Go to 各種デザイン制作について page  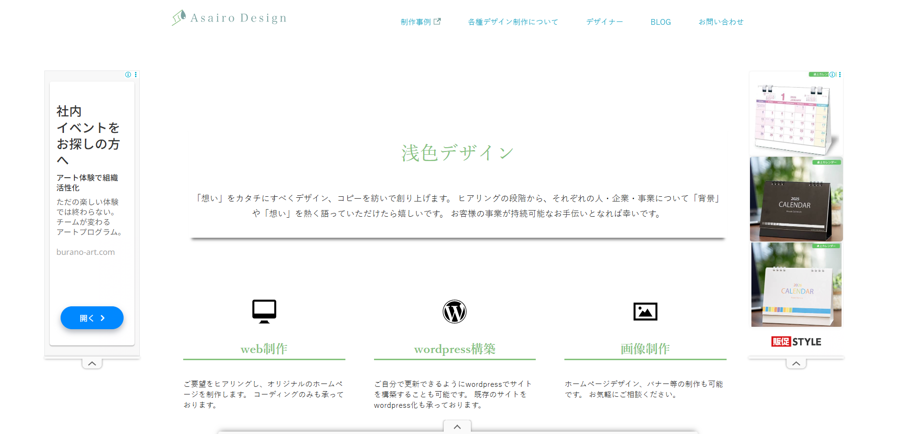(x=513, y=22)
